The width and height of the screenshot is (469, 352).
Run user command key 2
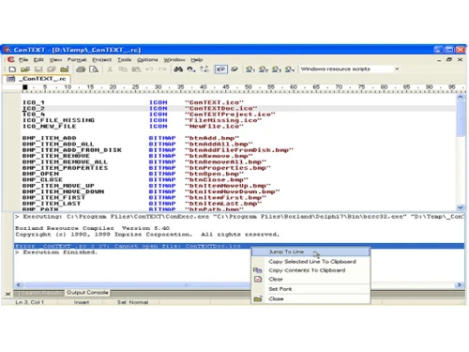click(264, 69)
